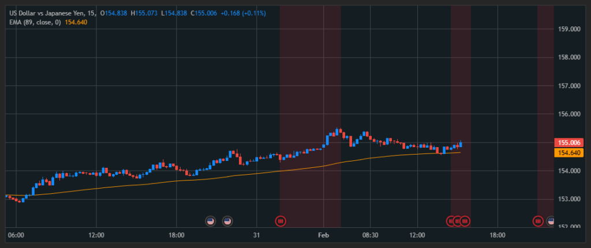The image size is (591, 248).
Task: Click the 08:30 label on the time axis
Action: (370, 235)
